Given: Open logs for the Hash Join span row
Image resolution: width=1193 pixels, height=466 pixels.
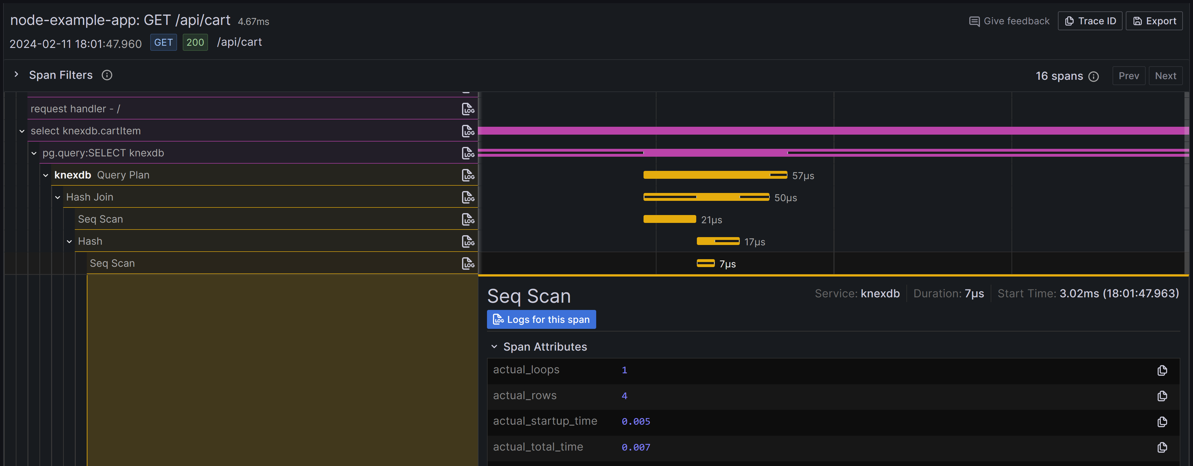Looking at the screenshot, I should (x=468, y=197).
